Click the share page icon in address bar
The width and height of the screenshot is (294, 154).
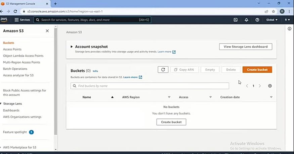point(266,11)
